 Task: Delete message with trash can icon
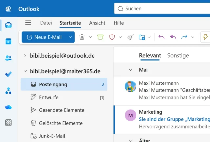coord(82,37)
